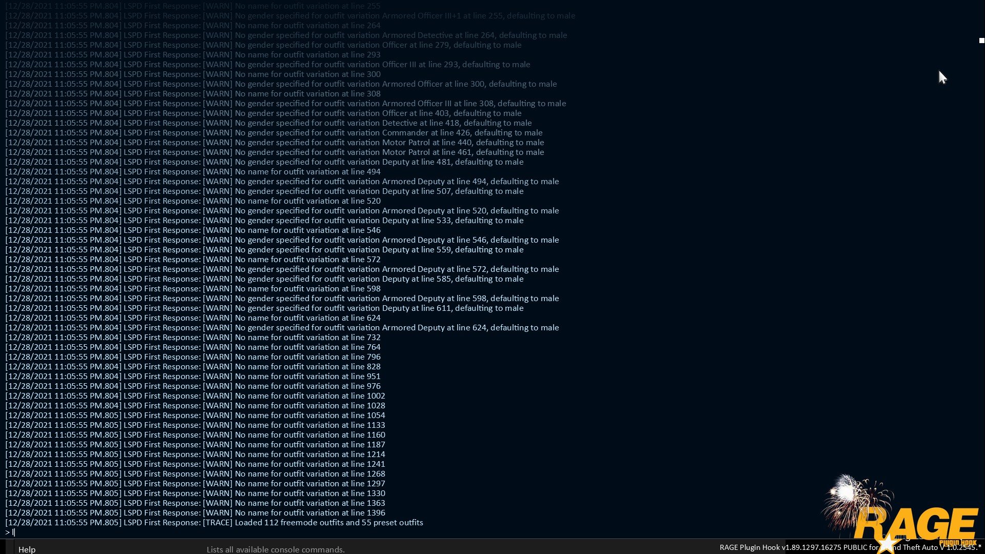This screenshot has width=985, height=554.
Task: Click the console scrollbar thumb square
Action: pyautogui.click(x=981, y=41)
